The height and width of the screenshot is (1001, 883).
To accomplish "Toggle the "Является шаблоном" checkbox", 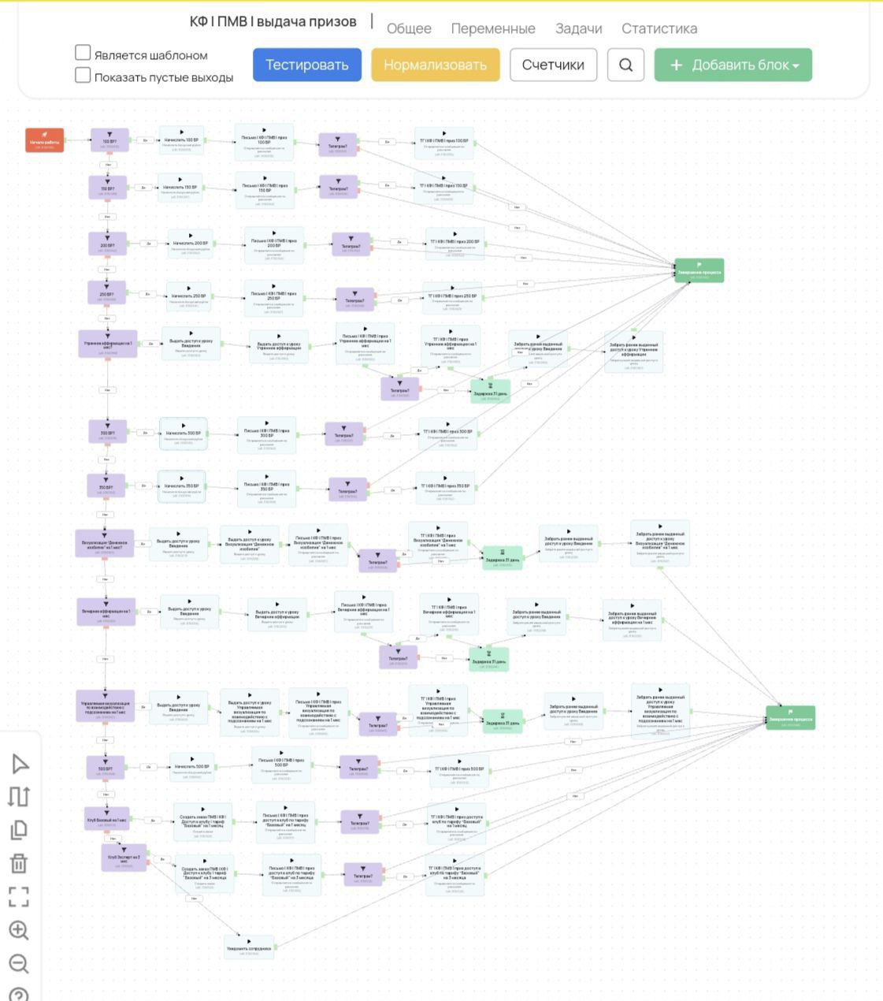I will (x=83, y=53).
